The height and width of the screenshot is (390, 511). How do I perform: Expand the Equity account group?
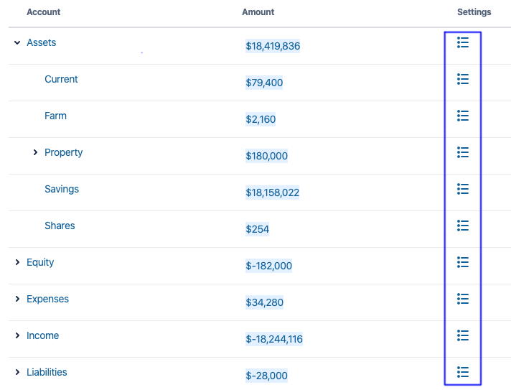click(17, 262)
